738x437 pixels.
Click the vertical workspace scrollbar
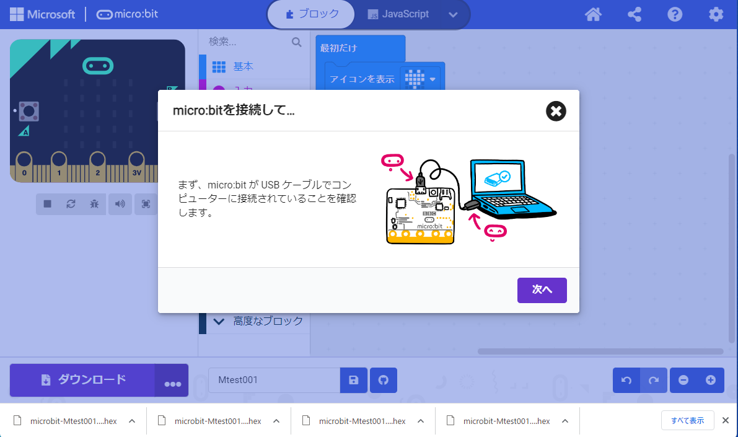coord(731,249)
